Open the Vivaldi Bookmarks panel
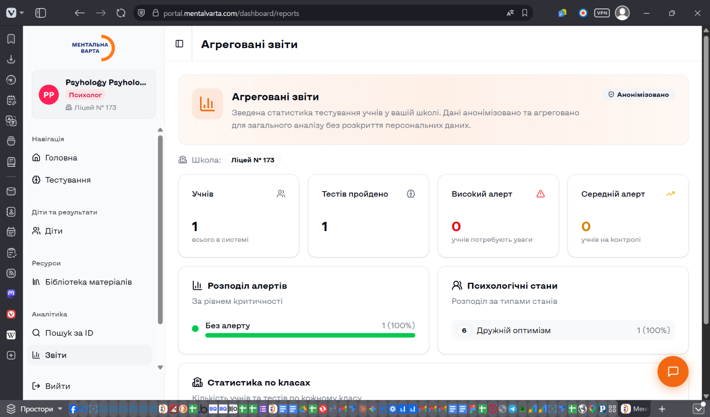 pos(11,39)
